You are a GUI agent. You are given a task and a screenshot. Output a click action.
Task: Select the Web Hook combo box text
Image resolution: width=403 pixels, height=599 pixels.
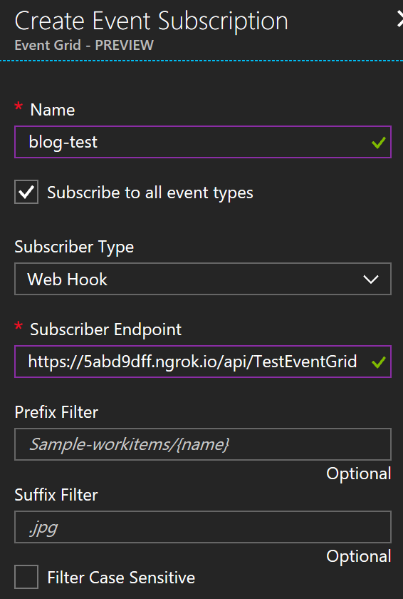pos(68,280)
